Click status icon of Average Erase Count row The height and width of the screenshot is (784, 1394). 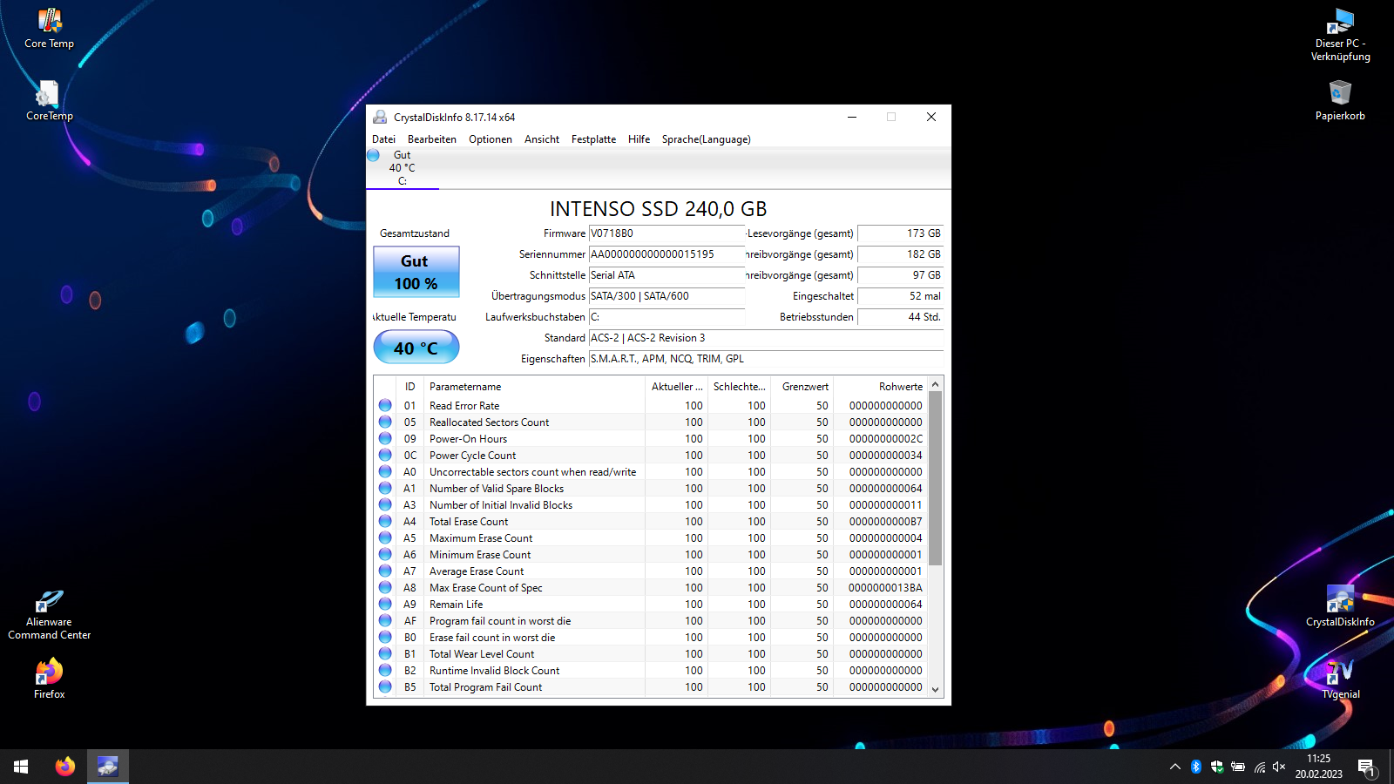tap(385, 571)
